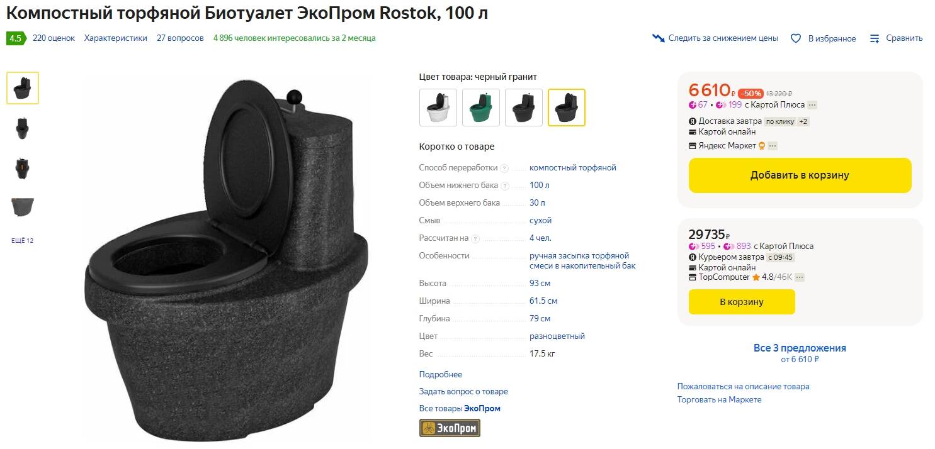This screenshot has width=935, height=449.
Task: Click the ЭкоПром brand logo badge
Action: 450,428
